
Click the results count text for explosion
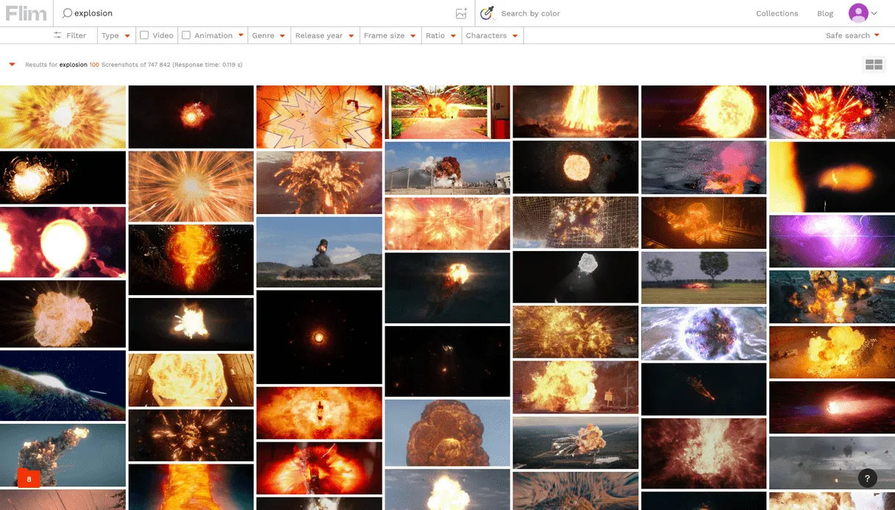(x=134, y=65)
